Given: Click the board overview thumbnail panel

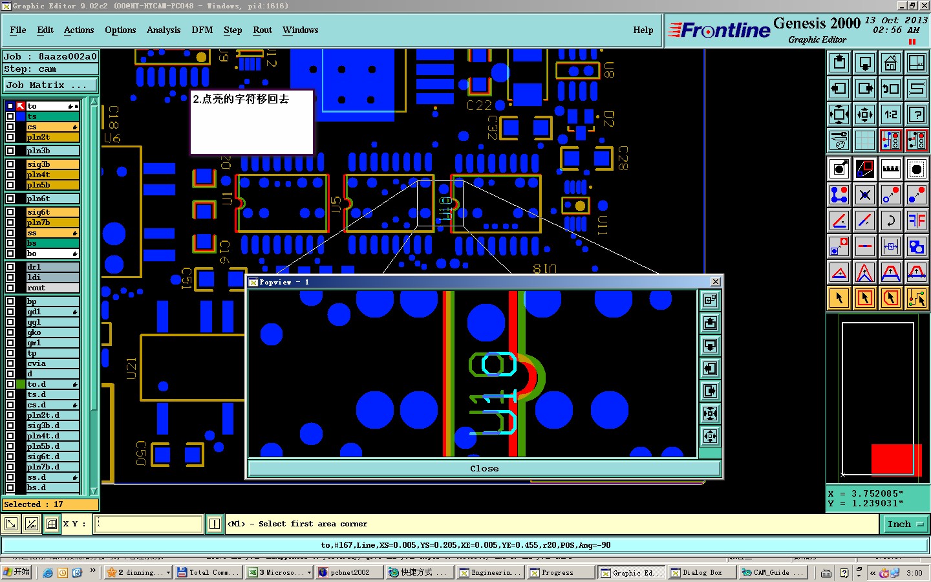Looking at the screenshot, I should tap(878, 398).
